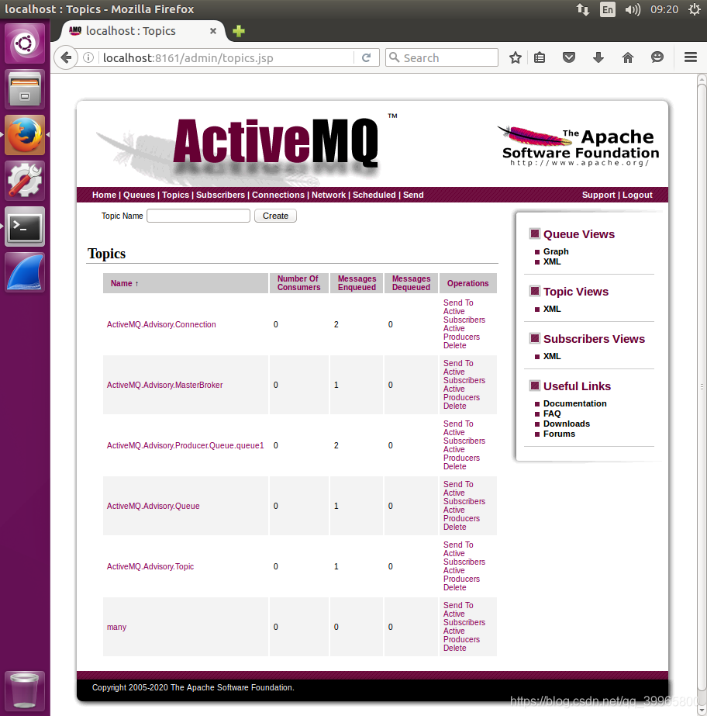
Task: Click the Support link
Action: pos(598,195)
